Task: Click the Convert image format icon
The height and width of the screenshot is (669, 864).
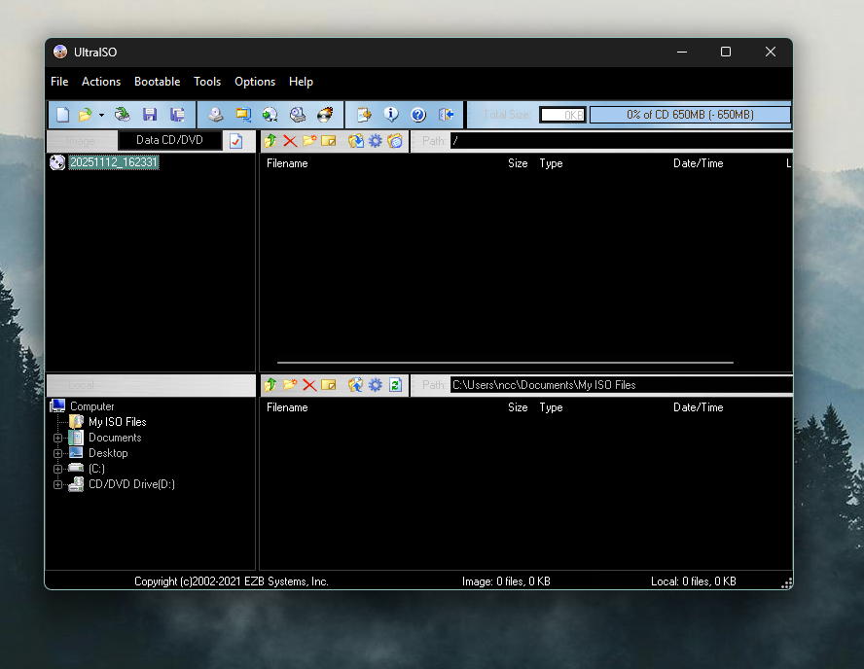Action: click(243, 115)
